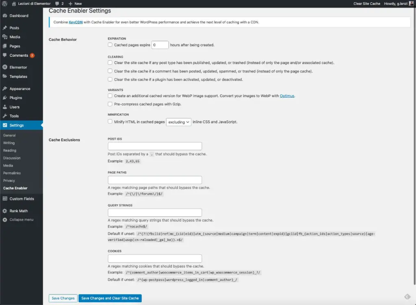The image size is (416, 305).
Task: Click the Elementor icon in sidebar
Action: click(x=5, y=67)
